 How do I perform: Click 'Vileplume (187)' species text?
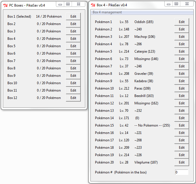pos(146,162)
